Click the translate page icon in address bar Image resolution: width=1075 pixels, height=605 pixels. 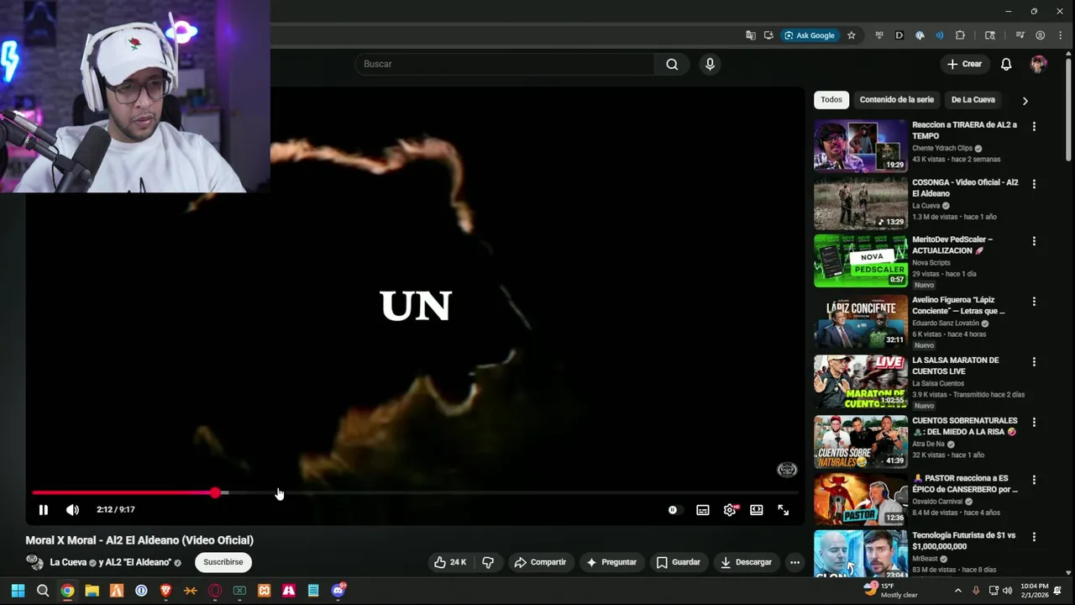pyautogui.click(x=751, y=35)
